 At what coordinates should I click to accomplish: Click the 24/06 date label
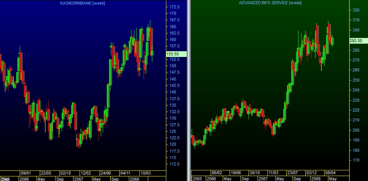[x=106, y=173]
